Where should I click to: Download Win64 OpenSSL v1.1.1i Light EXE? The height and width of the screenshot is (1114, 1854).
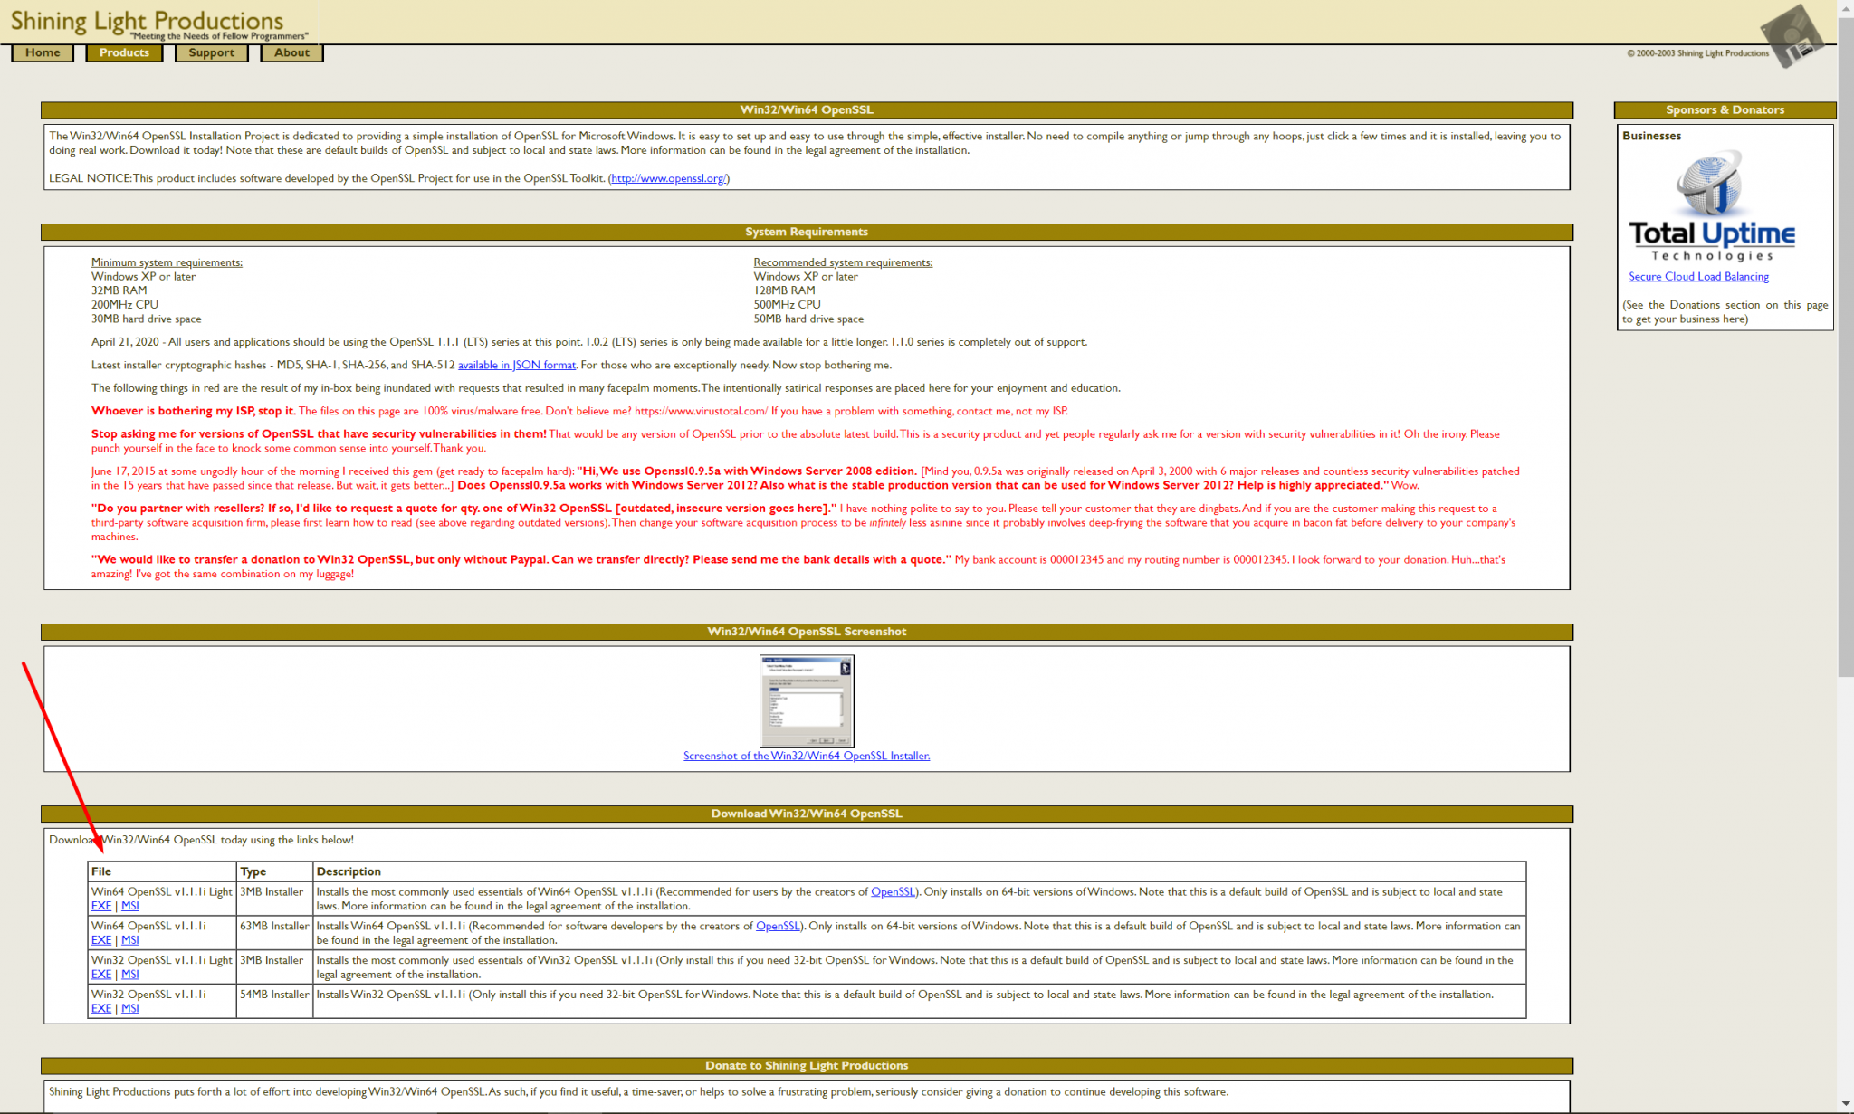tap(100, 906)
